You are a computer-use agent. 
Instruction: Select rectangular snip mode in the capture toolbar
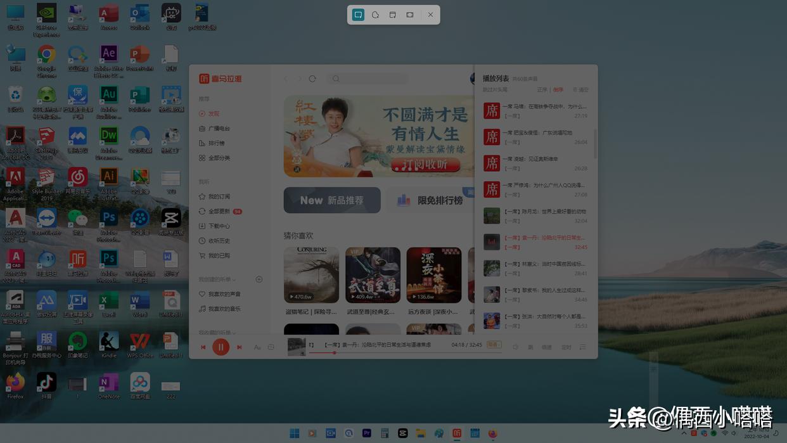pyautogui.click(x=358, y=14)
